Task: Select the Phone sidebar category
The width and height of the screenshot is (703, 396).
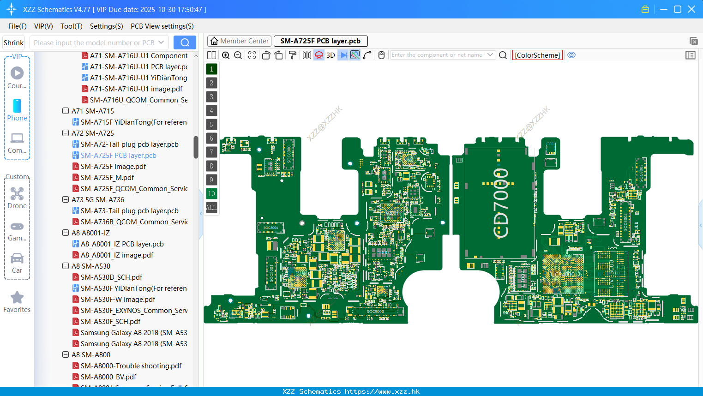Action: click(x=17, y=110)
